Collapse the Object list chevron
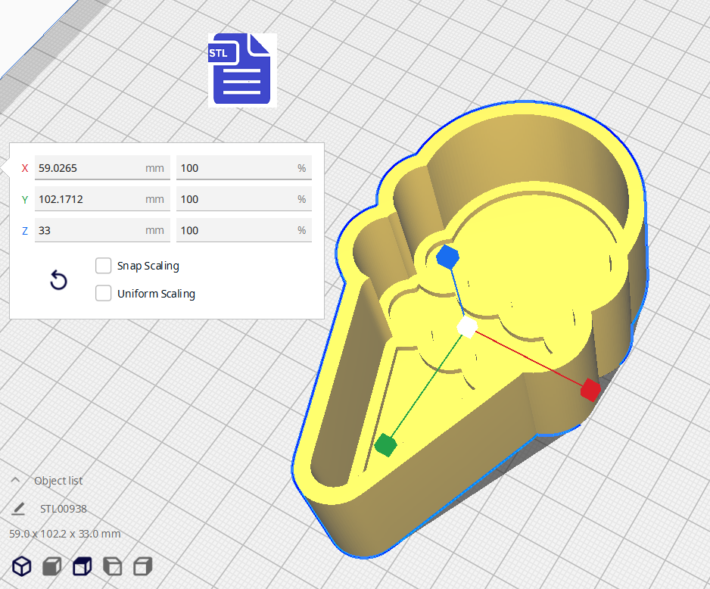 [15, 481]
